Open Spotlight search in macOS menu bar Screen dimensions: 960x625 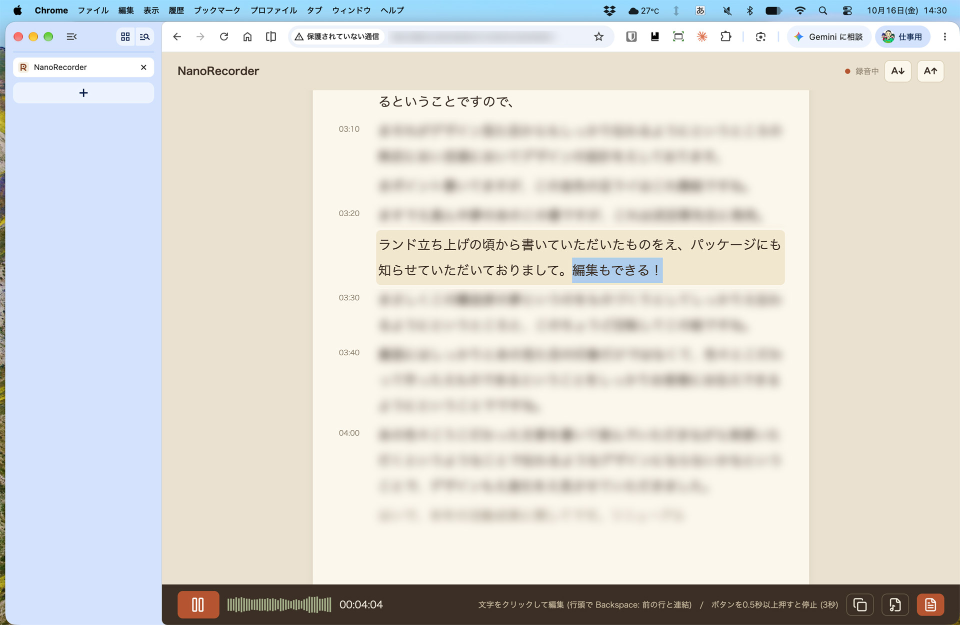pos(822,10)
